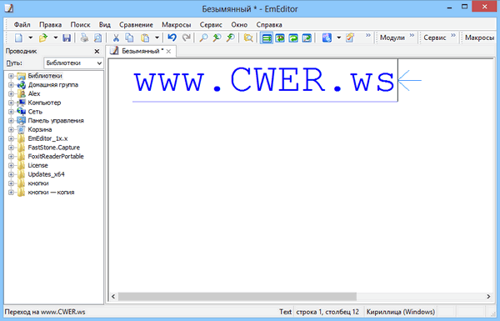Image resolution: width=500 pixels, height=321 pixels.
Task: Open the Сравнение menu
Action: point(136,24)
